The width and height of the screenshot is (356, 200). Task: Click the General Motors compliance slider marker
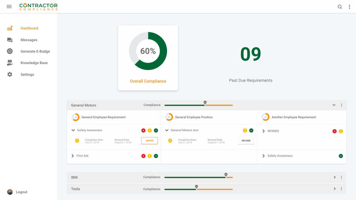(x=205, y=103)
